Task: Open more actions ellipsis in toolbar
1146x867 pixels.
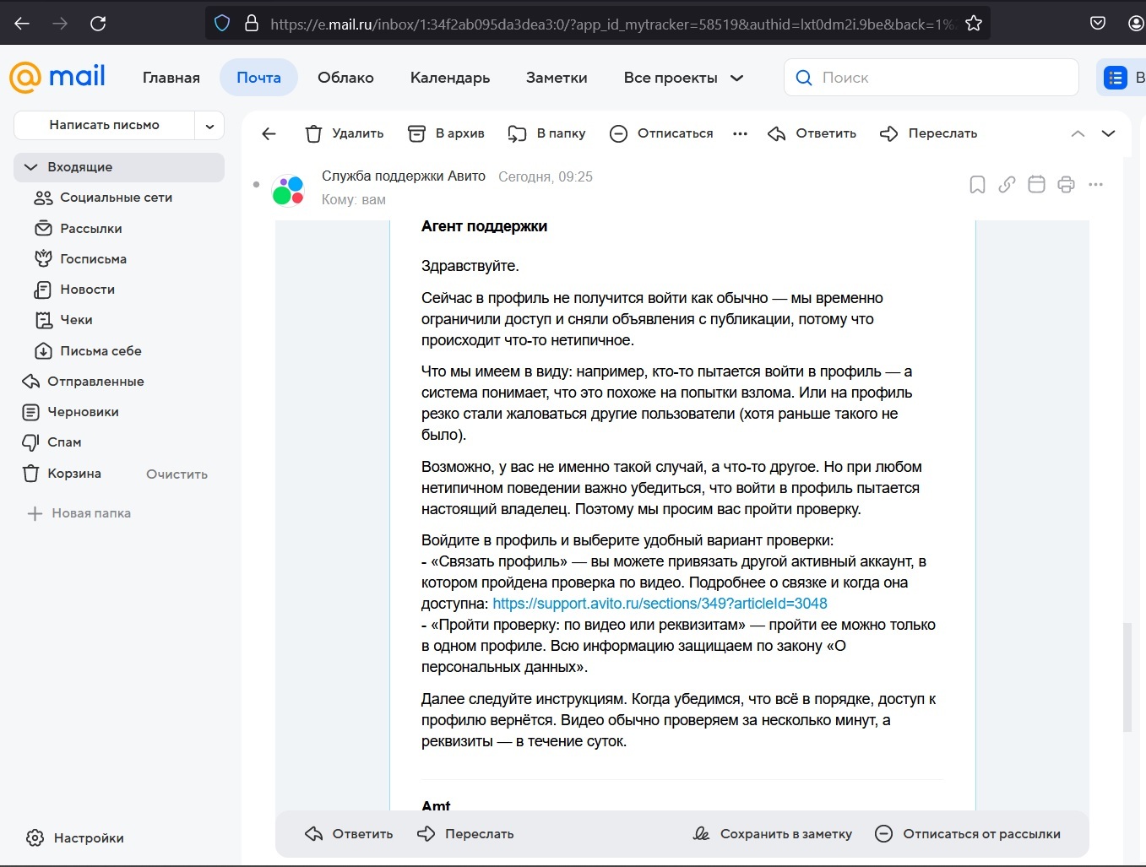Action: 741,133
